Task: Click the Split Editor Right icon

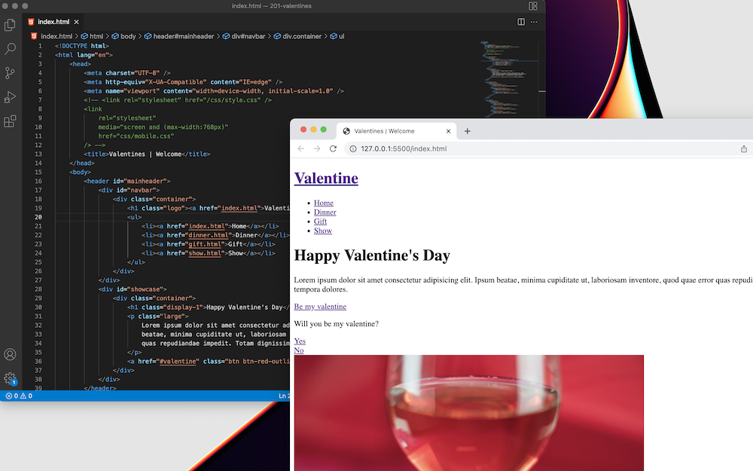Action: pos(520,22)
